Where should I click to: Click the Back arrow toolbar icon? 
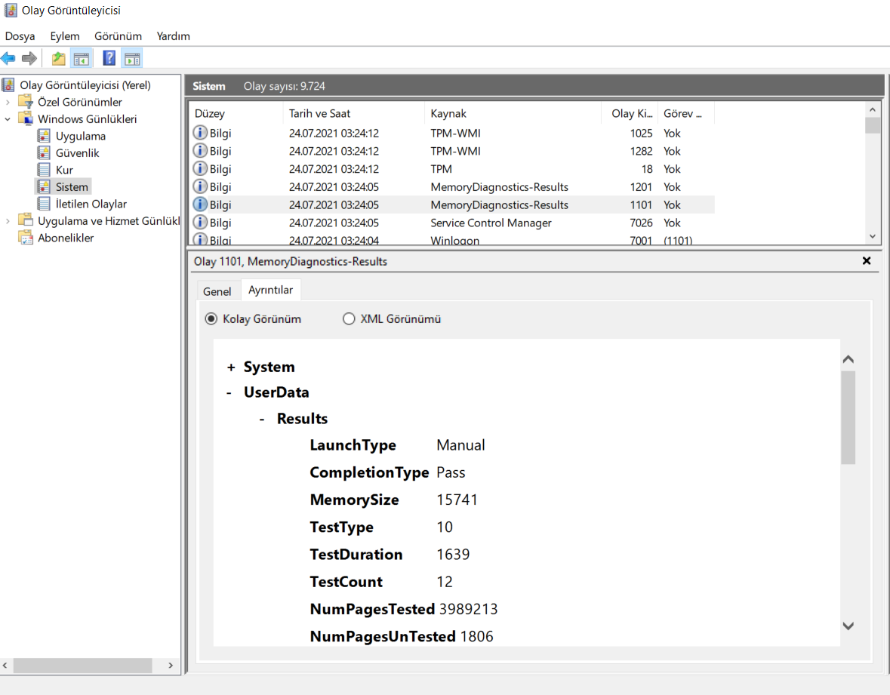(x=8, y=59)
